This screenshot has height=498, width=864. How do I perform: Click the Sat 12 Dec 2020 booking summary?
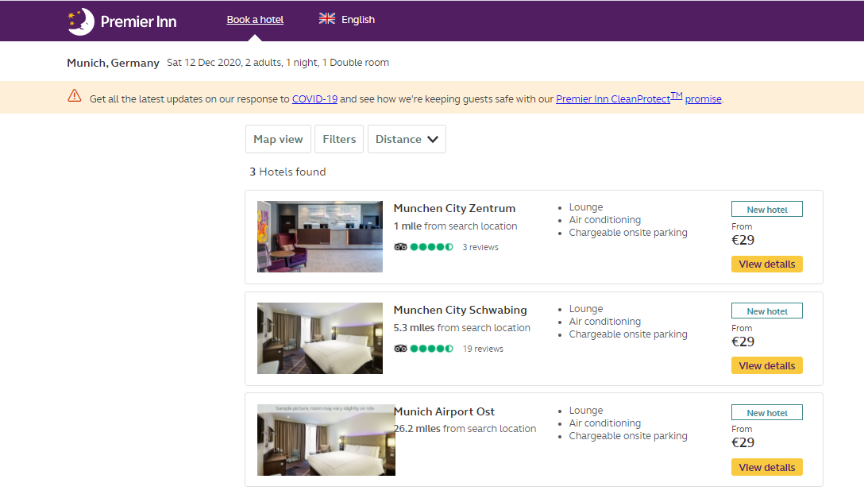[x=278, y=63]
